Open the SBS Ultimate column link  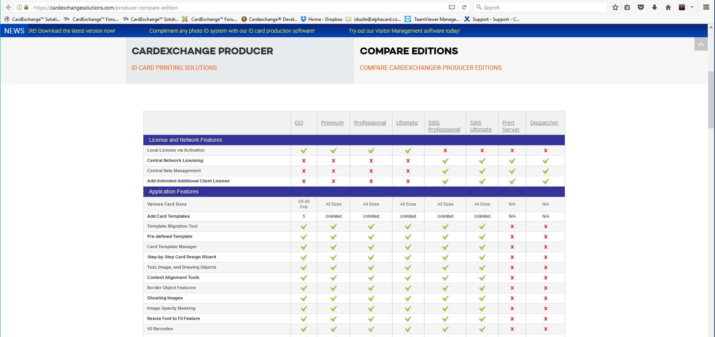[481, 126]
